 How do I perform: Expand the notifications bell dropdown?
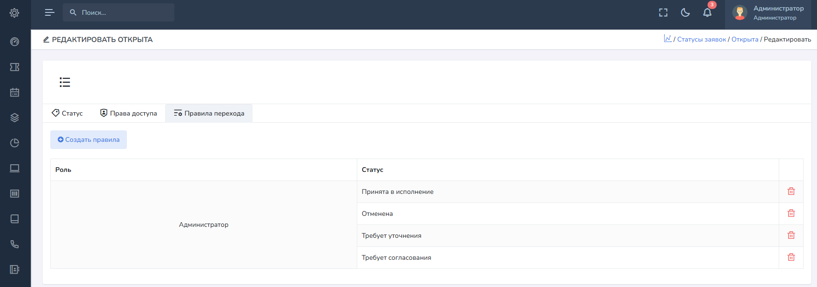click(707, 13)
